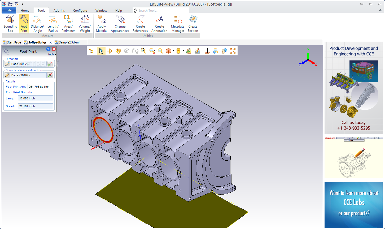The height and width of the screenshot is (229, 385).
Task: Activate the Select arrow tool
Action: pos(101,51)
